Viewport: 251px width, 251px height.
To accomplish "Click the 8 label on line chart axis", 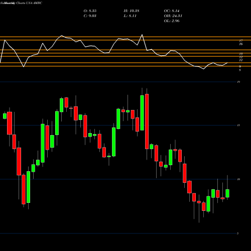I will tap(240, 70).
